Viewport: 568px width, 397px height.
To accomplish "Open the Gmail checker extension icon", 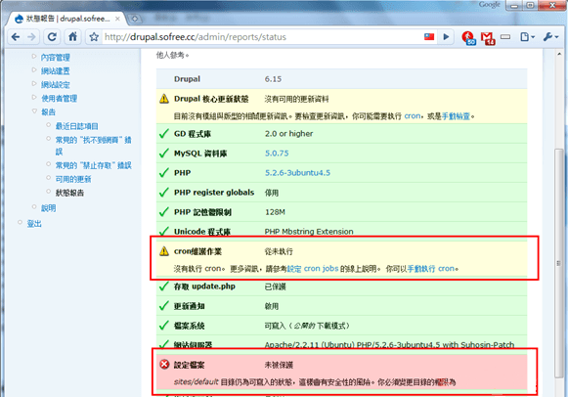I will pos(488,38).
